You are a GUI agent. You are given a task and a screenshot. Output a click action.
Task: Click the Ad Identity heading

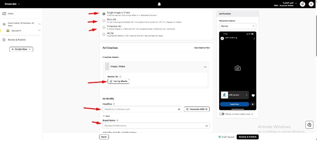point(108,99)
